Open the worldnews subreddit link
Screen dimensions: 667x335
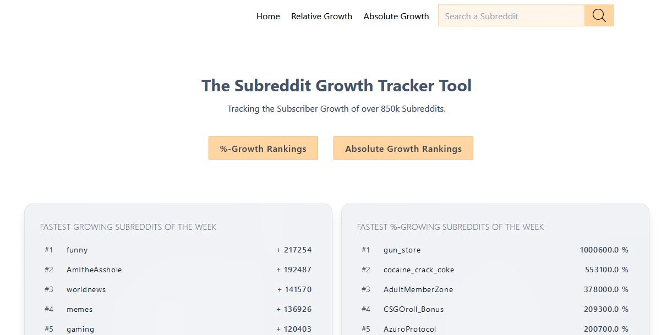click(86, 289)
